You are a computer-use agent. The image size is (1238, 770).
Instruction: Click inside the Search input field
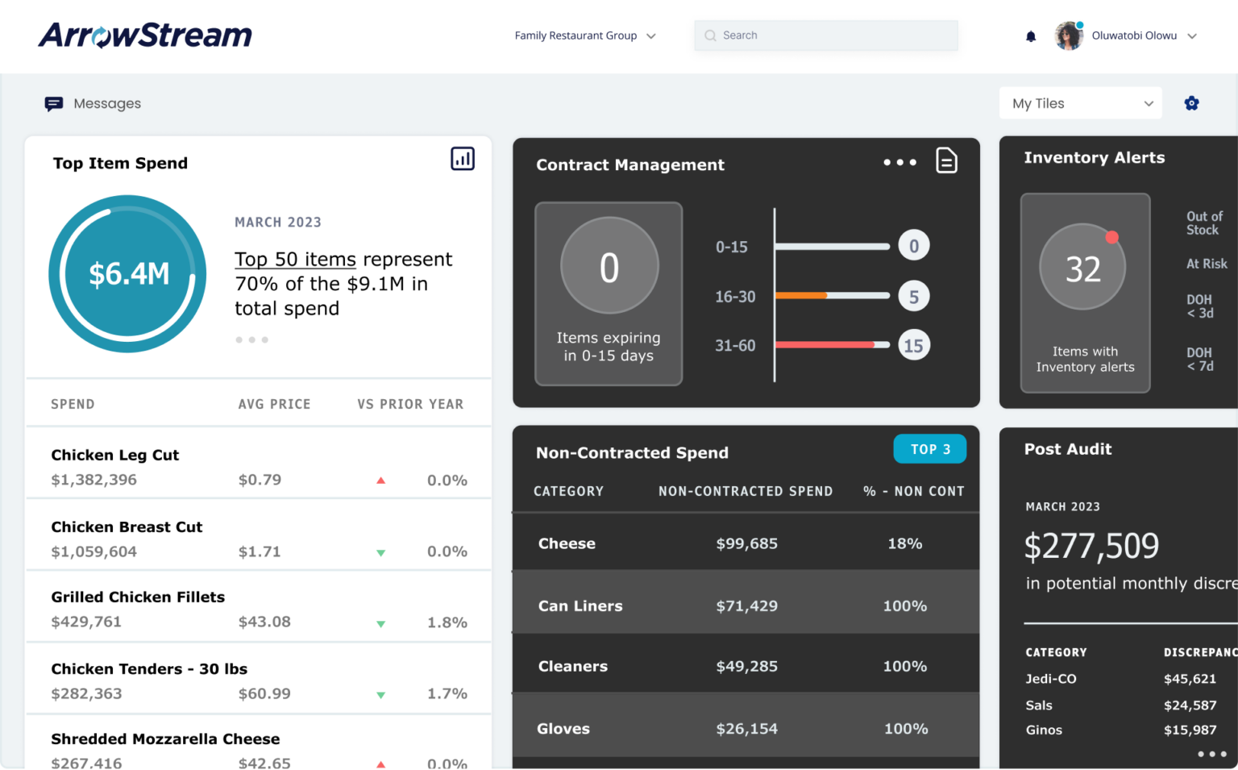coord(825,35)
